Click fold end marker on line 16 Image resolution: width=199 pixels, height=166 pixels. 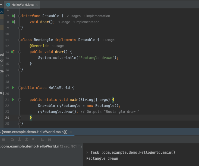[20, 70]
